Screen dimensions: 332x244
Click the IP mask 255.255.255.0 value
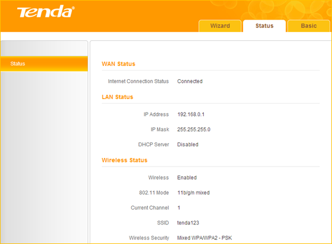pos(194,130)
